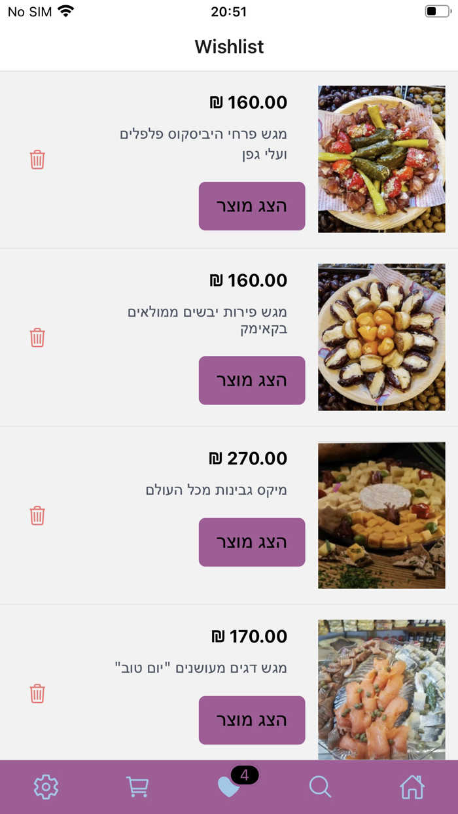The image size is (458, 814).
Task: Remove stuffed dried fruits item via trash icon
Action: [37, 337]
